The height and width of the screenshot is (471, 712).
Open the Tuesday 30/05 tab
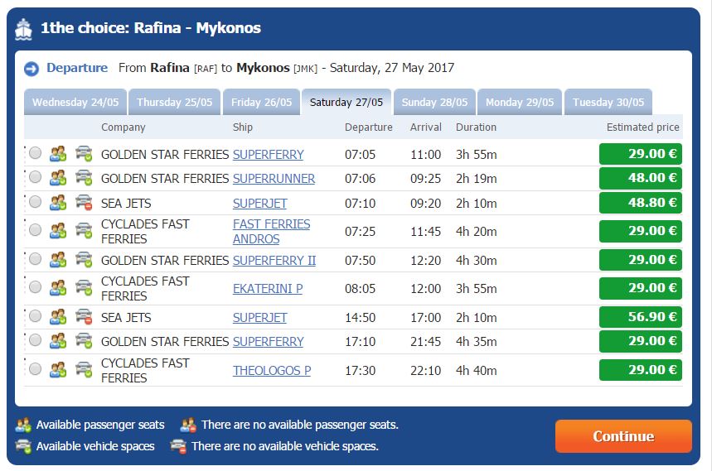[608, 102]
